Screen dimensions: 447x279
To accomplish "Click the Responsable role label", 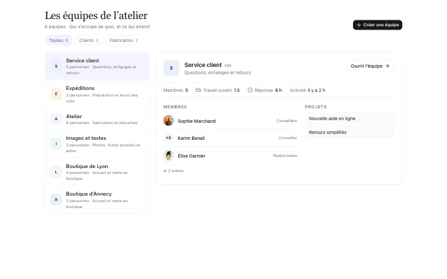I will tap(285, 156).
